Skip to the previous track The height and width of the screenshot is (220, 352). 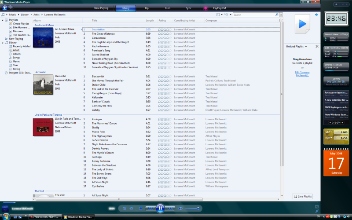[x=150, y=208]
